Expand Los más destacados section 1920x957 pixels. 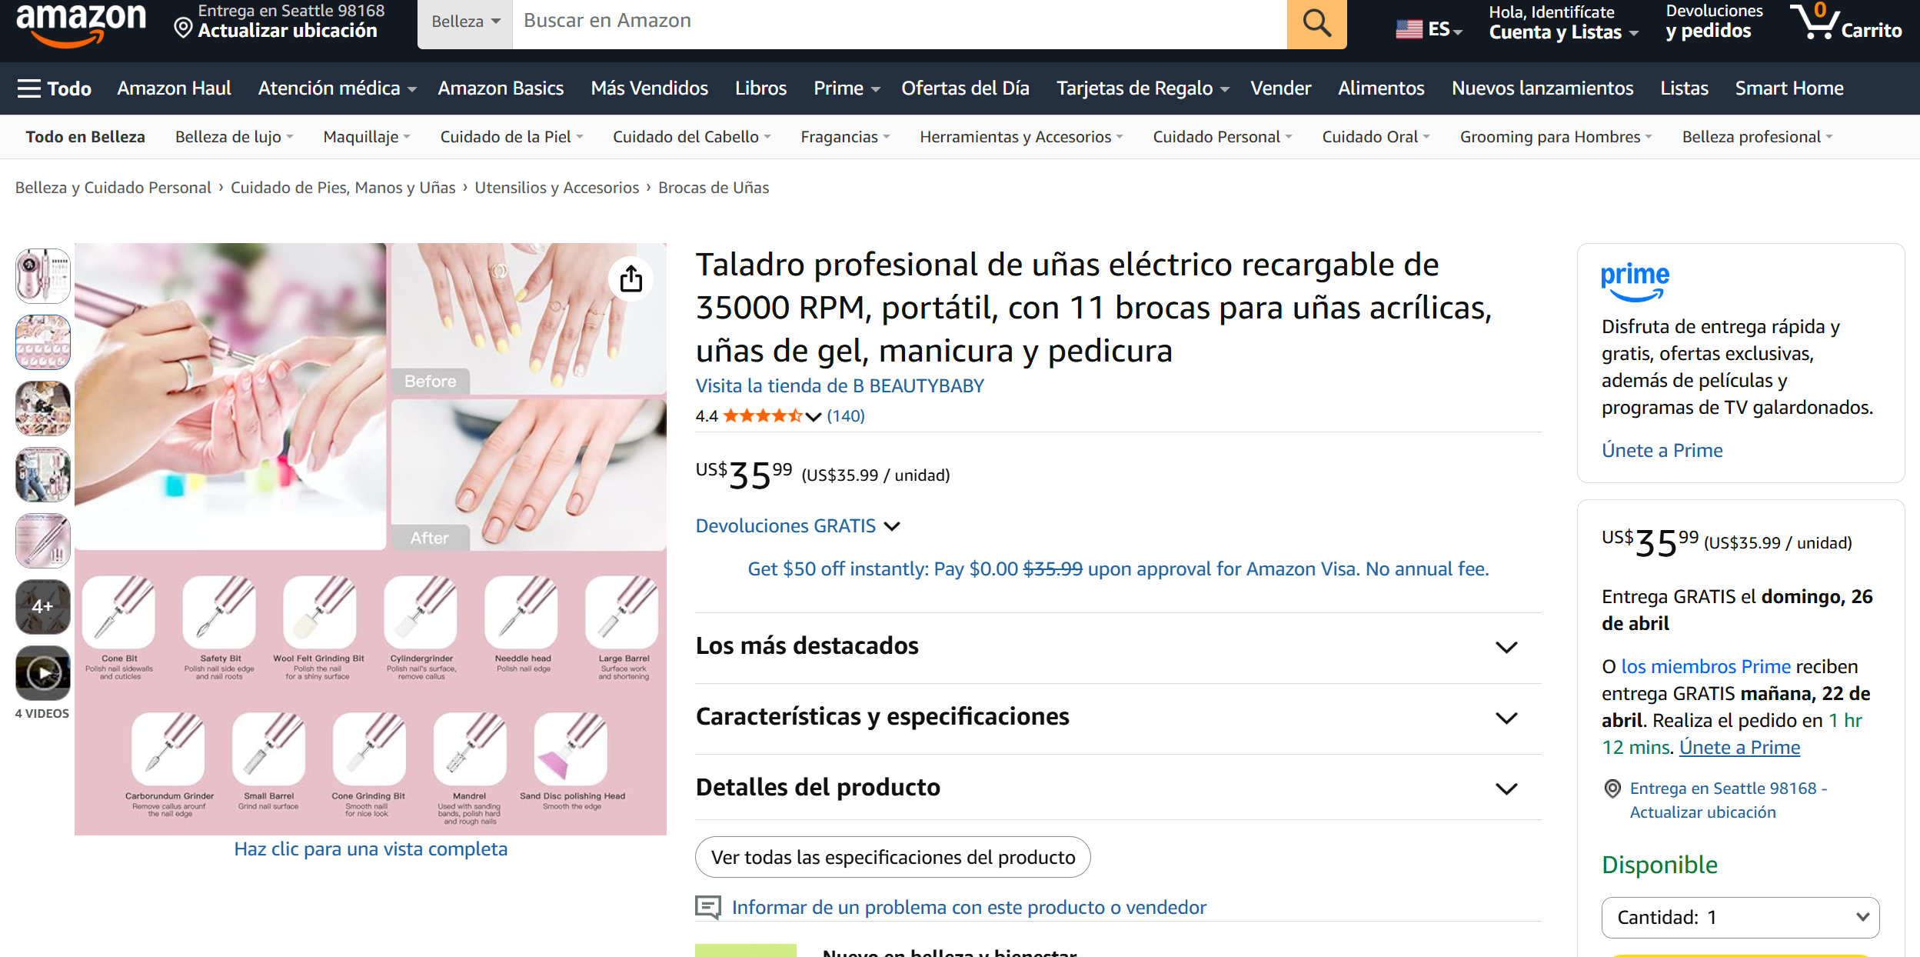click(x=1106, y=646)
